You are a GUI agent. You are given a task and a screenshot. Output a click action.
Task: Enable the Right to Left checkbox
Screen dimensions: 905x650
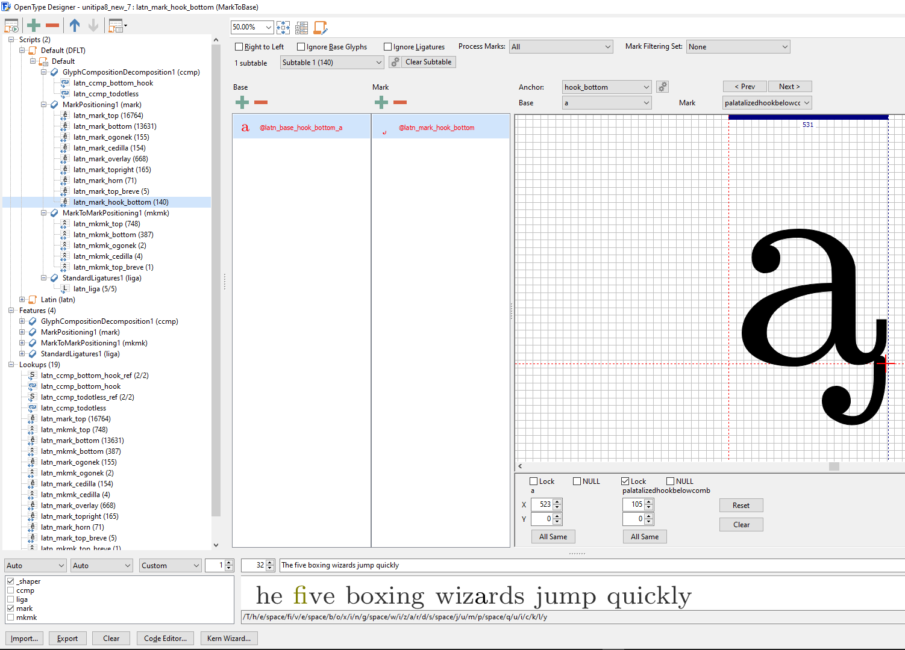pyautogui.click(x=239, y=47)
